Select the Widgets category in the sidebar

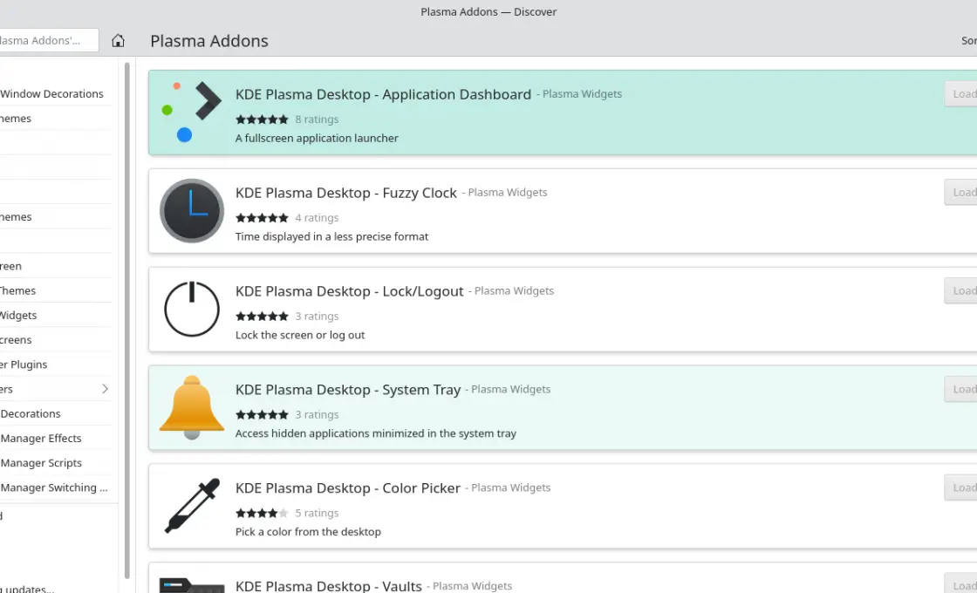(56, 315)
